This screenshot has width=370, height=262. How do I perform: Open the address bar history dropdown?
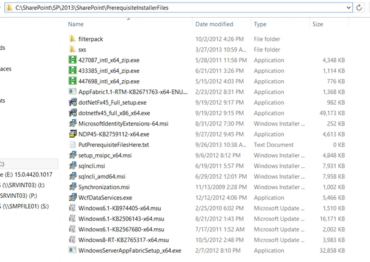tap(349, 7)
